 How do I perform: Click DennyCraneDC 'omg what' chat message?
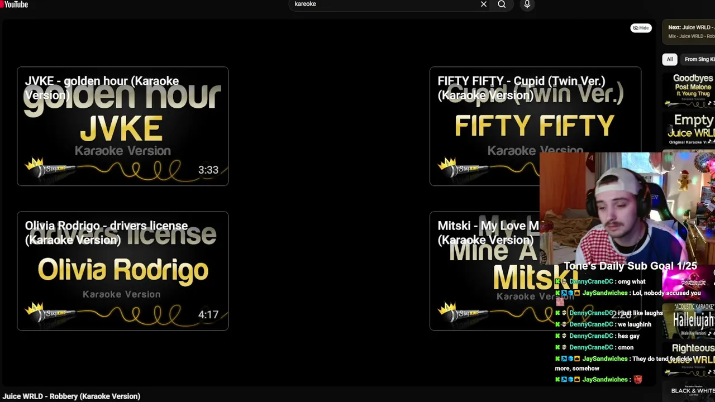(x=600, y=281)
